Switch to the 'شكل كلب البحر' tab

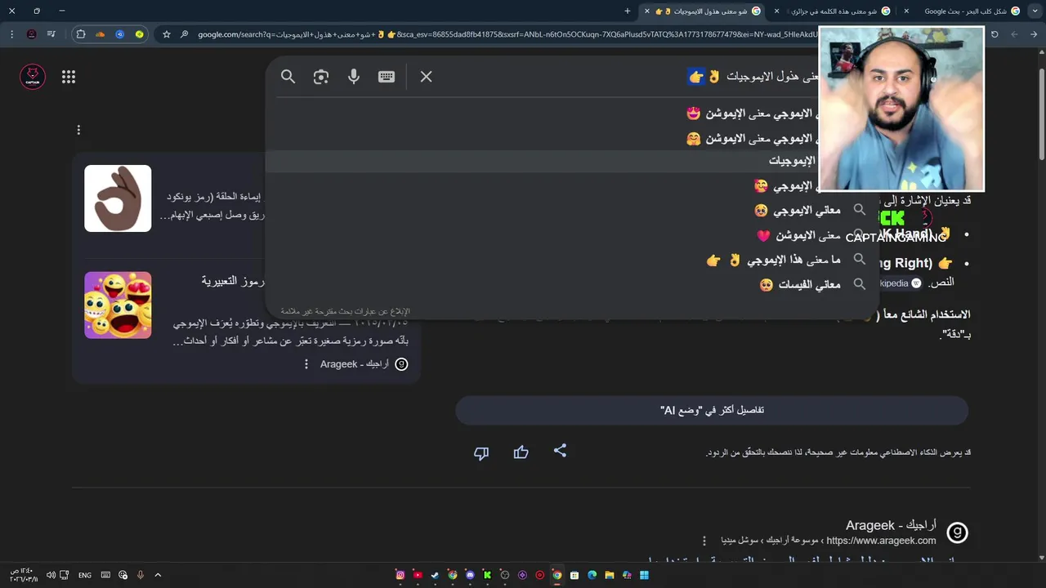click(x=972, y=11)
